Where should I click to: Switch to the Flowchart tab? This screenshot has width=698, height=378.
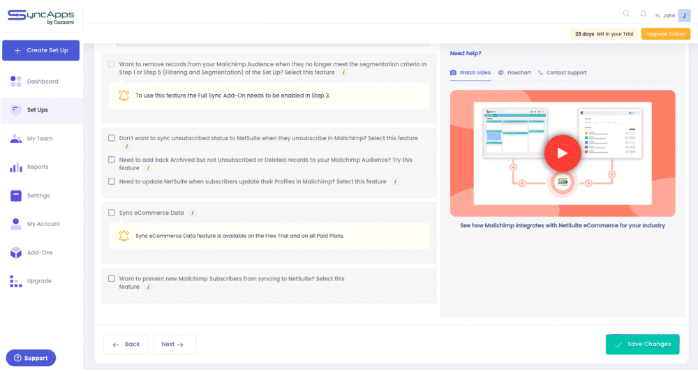point(514,73)
